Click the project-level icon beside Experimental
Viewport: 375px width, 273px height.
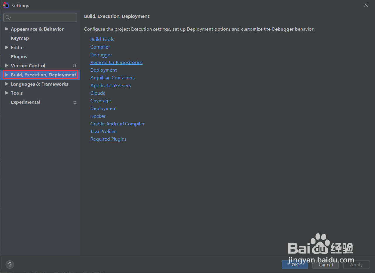coord(75,102)
